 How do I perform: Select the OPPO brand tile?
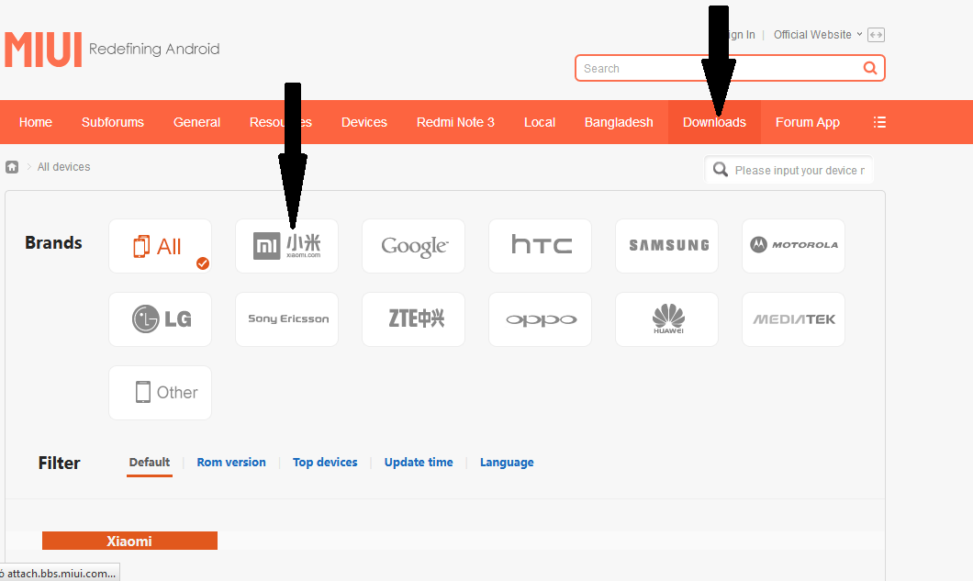coord(540,319)
